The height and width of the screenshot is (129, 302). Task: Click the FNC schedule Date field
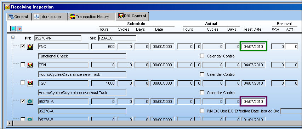tap(163, 47)
